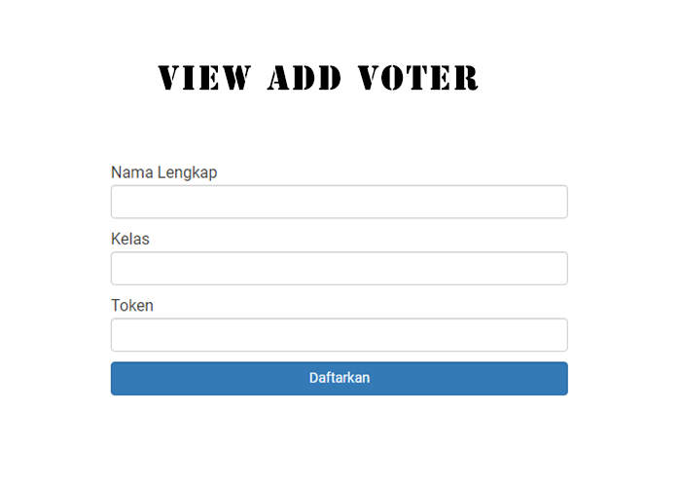Put cursor in the voter token box

click(x=339, y=334)
